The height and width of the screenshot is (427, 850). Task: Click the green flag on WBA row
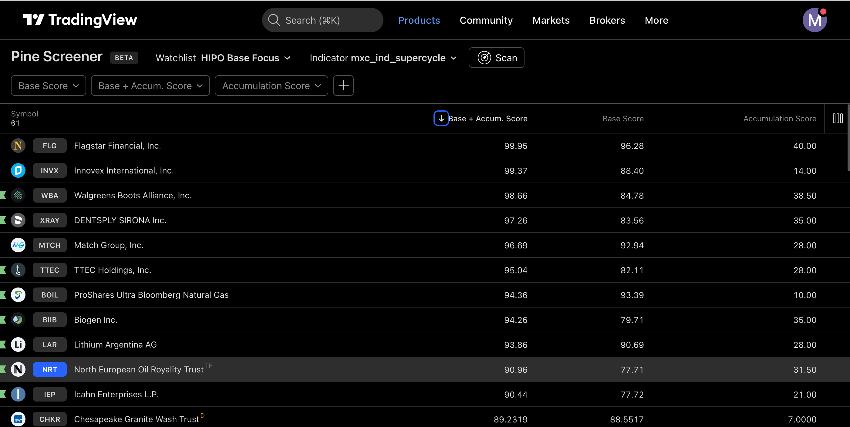tap(3, 195)
